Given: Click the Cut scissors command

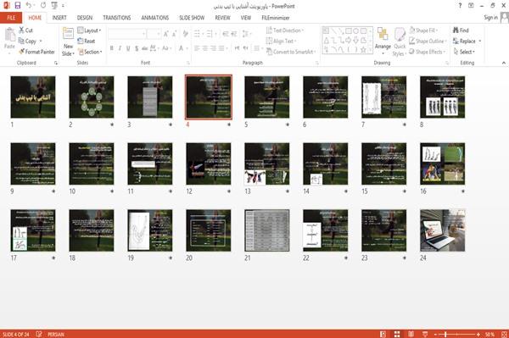Looking at the screenshot, I should 25,30.
